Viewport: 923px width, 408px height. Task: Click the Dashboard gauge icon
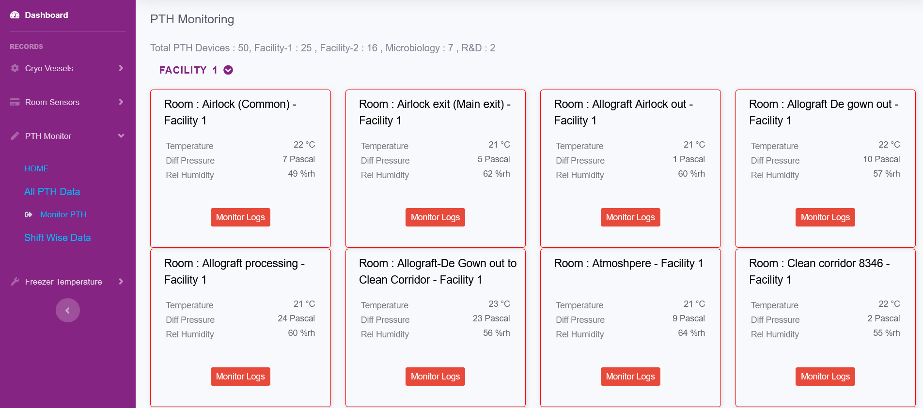(x=15, y=15)
